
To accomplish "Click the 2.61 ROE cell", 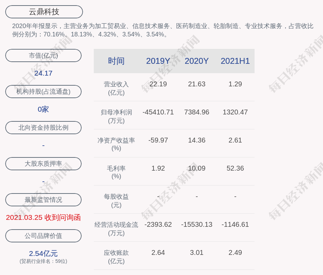I will click(x=235, y=140).
